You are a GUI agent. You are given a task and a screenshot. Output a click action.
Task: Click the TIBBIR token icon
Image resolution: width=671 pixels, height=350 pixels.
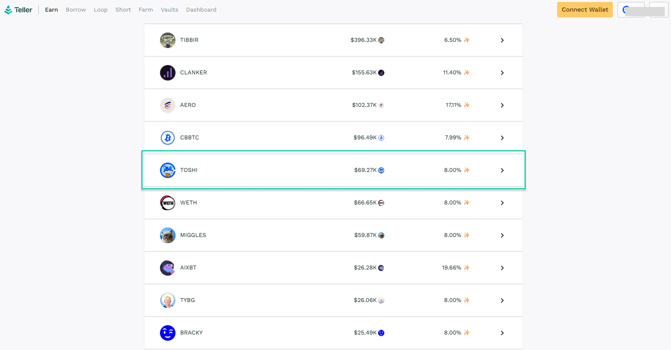[x=167, y=40]
